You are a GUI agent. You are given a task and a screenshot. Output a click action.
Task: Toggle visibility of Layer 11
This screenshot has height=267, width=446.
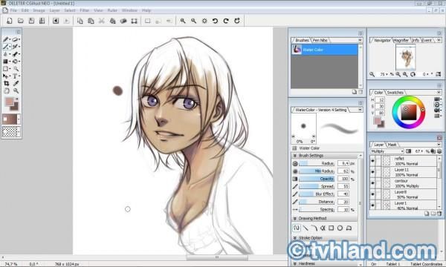pyautogui.click(x=372, y=172)
